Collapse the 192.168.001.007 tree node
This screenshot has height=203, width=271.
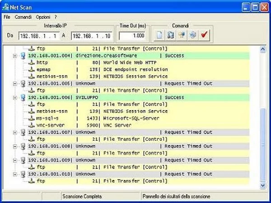click(15, 133)
